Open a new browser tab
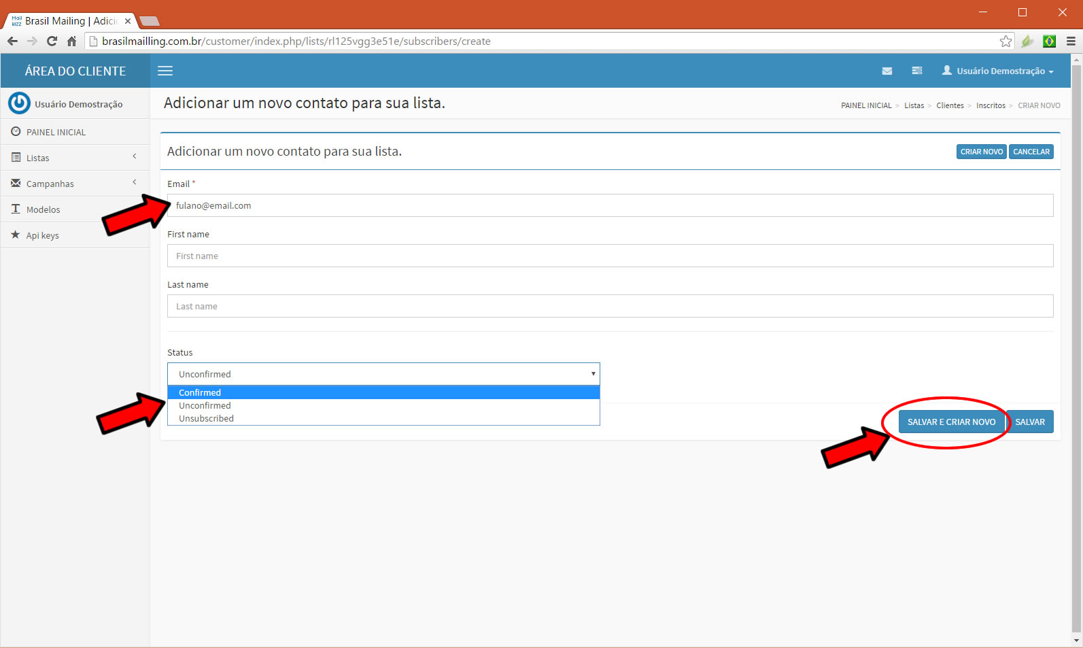Screen dimensions: 1083x648 pyautogui.click(x=149, y=21)
